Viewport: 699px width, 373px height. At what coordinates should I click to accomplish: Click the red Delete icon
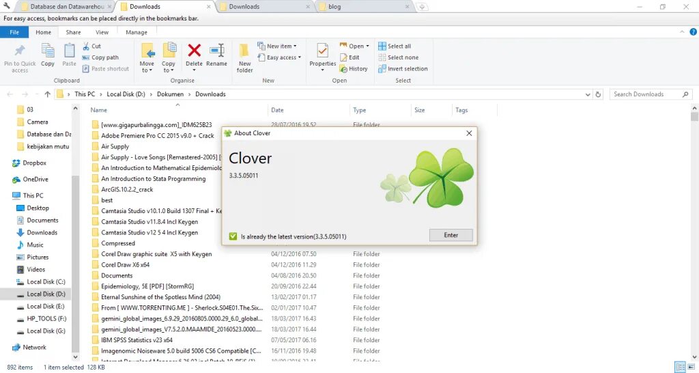(x=194, y=51)
